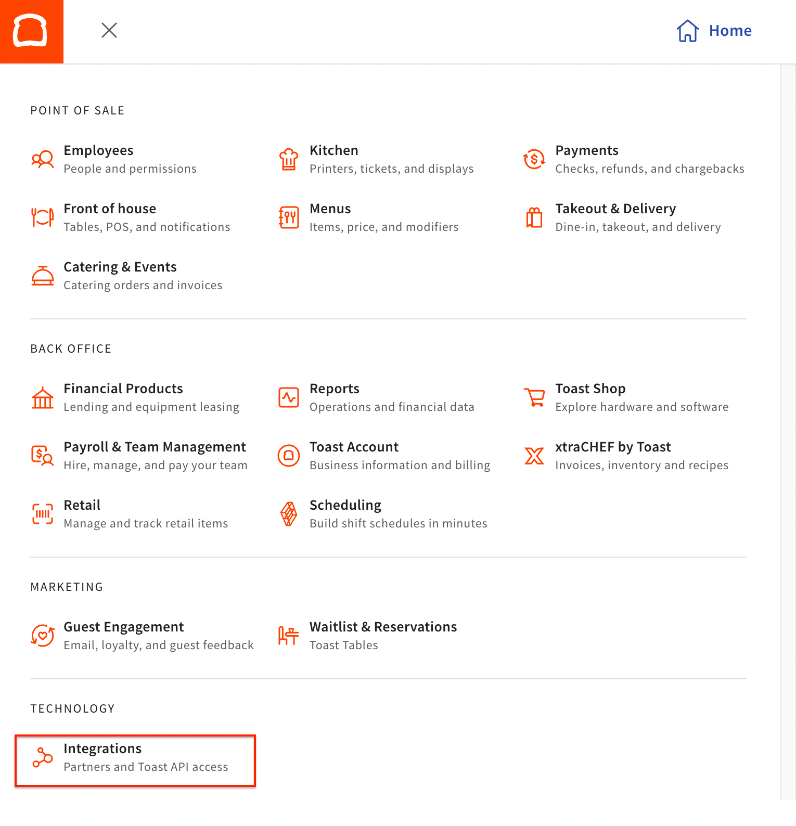796x826 pixels.
Task: Click the Retail barcode icon
Action: tap(43, 514)
